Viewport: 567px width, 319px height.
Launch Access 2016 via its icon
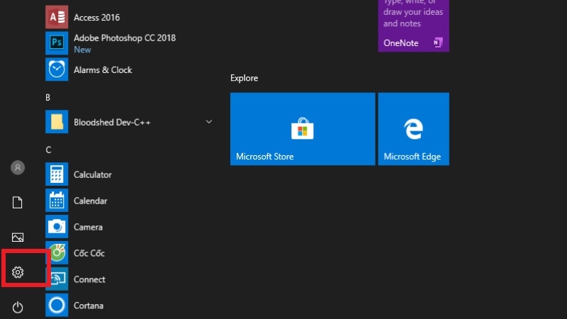pos(57,17)
